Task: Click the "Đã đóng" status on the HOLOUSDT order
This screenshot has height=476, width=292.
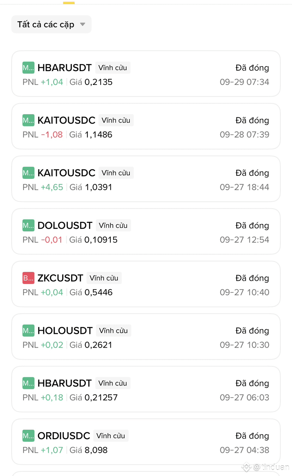Action: (252, 331)
